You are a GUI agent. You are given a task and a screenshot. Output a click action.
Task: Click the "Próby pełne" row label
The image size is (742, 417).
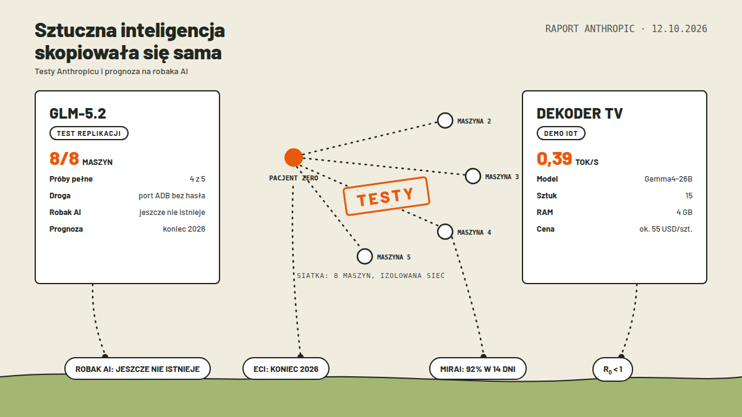coord(71,179)
